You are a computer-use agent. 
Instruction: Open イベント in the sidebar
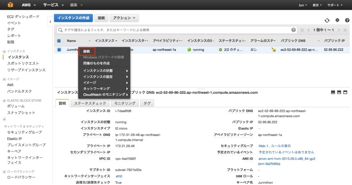(14, 23)
